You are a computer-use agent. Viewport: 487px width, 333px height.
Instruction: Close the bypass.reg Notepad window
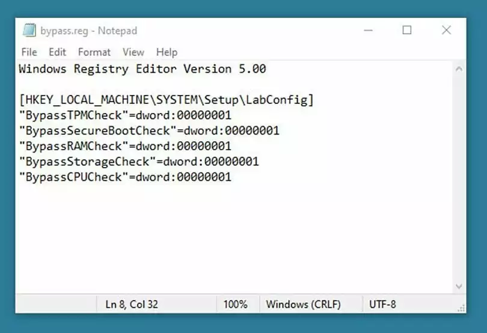point(446,30)
